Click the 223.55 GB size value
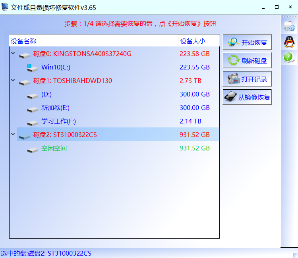 point(195,67)
